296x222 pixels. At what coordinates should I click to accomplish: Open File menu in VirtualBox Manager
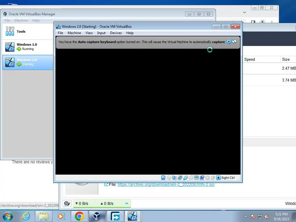[7, 21]
